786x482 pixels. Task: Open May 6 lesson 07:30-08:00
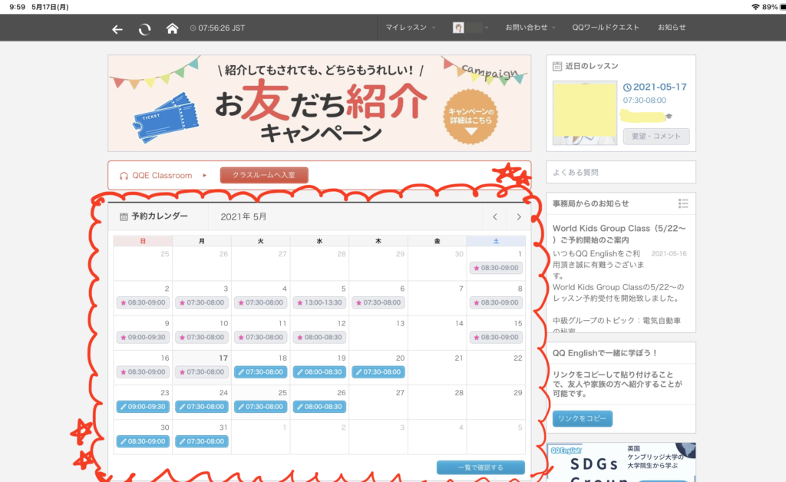(x=378, y=302)
